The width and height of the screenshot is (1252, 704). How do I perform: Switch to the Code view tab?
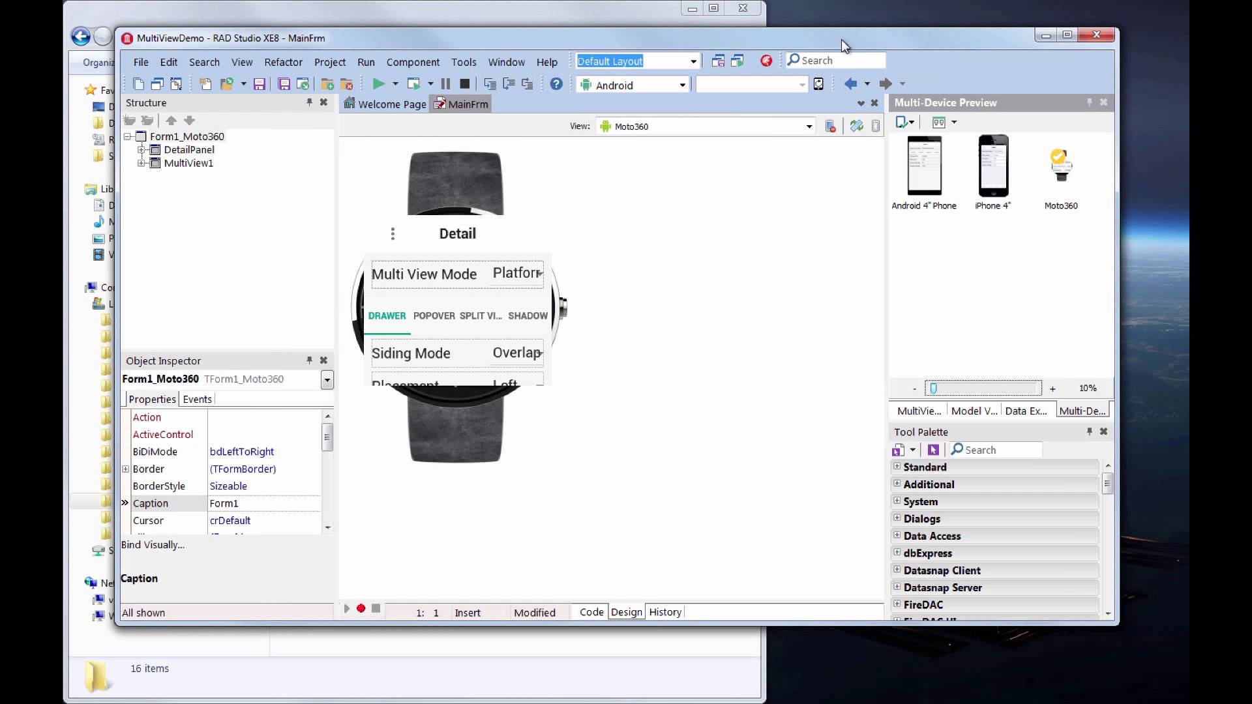(591, 612)
